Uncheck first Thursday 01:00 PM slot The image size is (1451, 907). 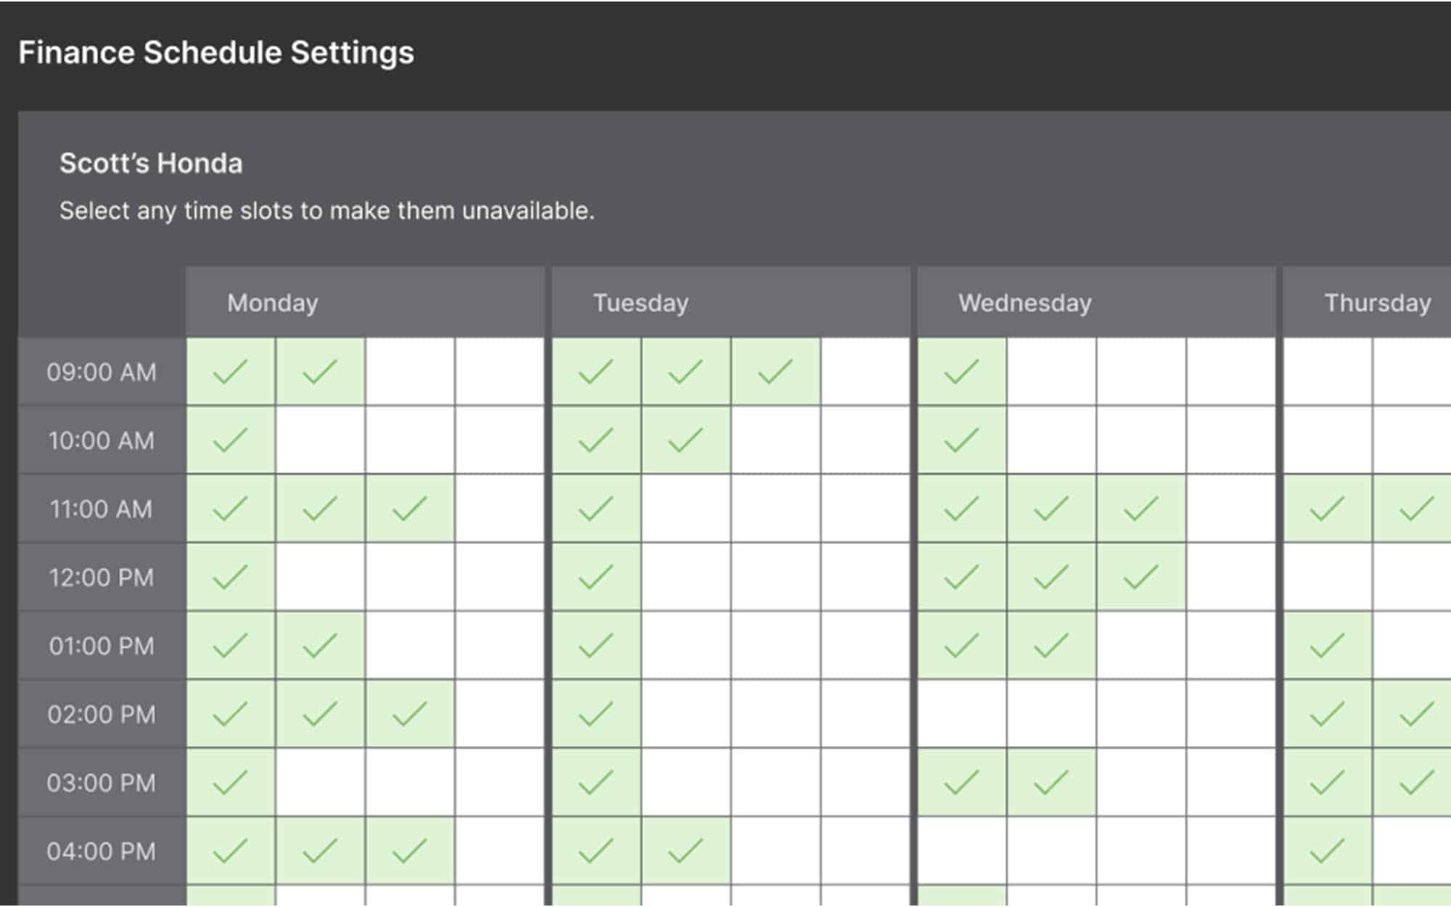tap(1328, 645)
